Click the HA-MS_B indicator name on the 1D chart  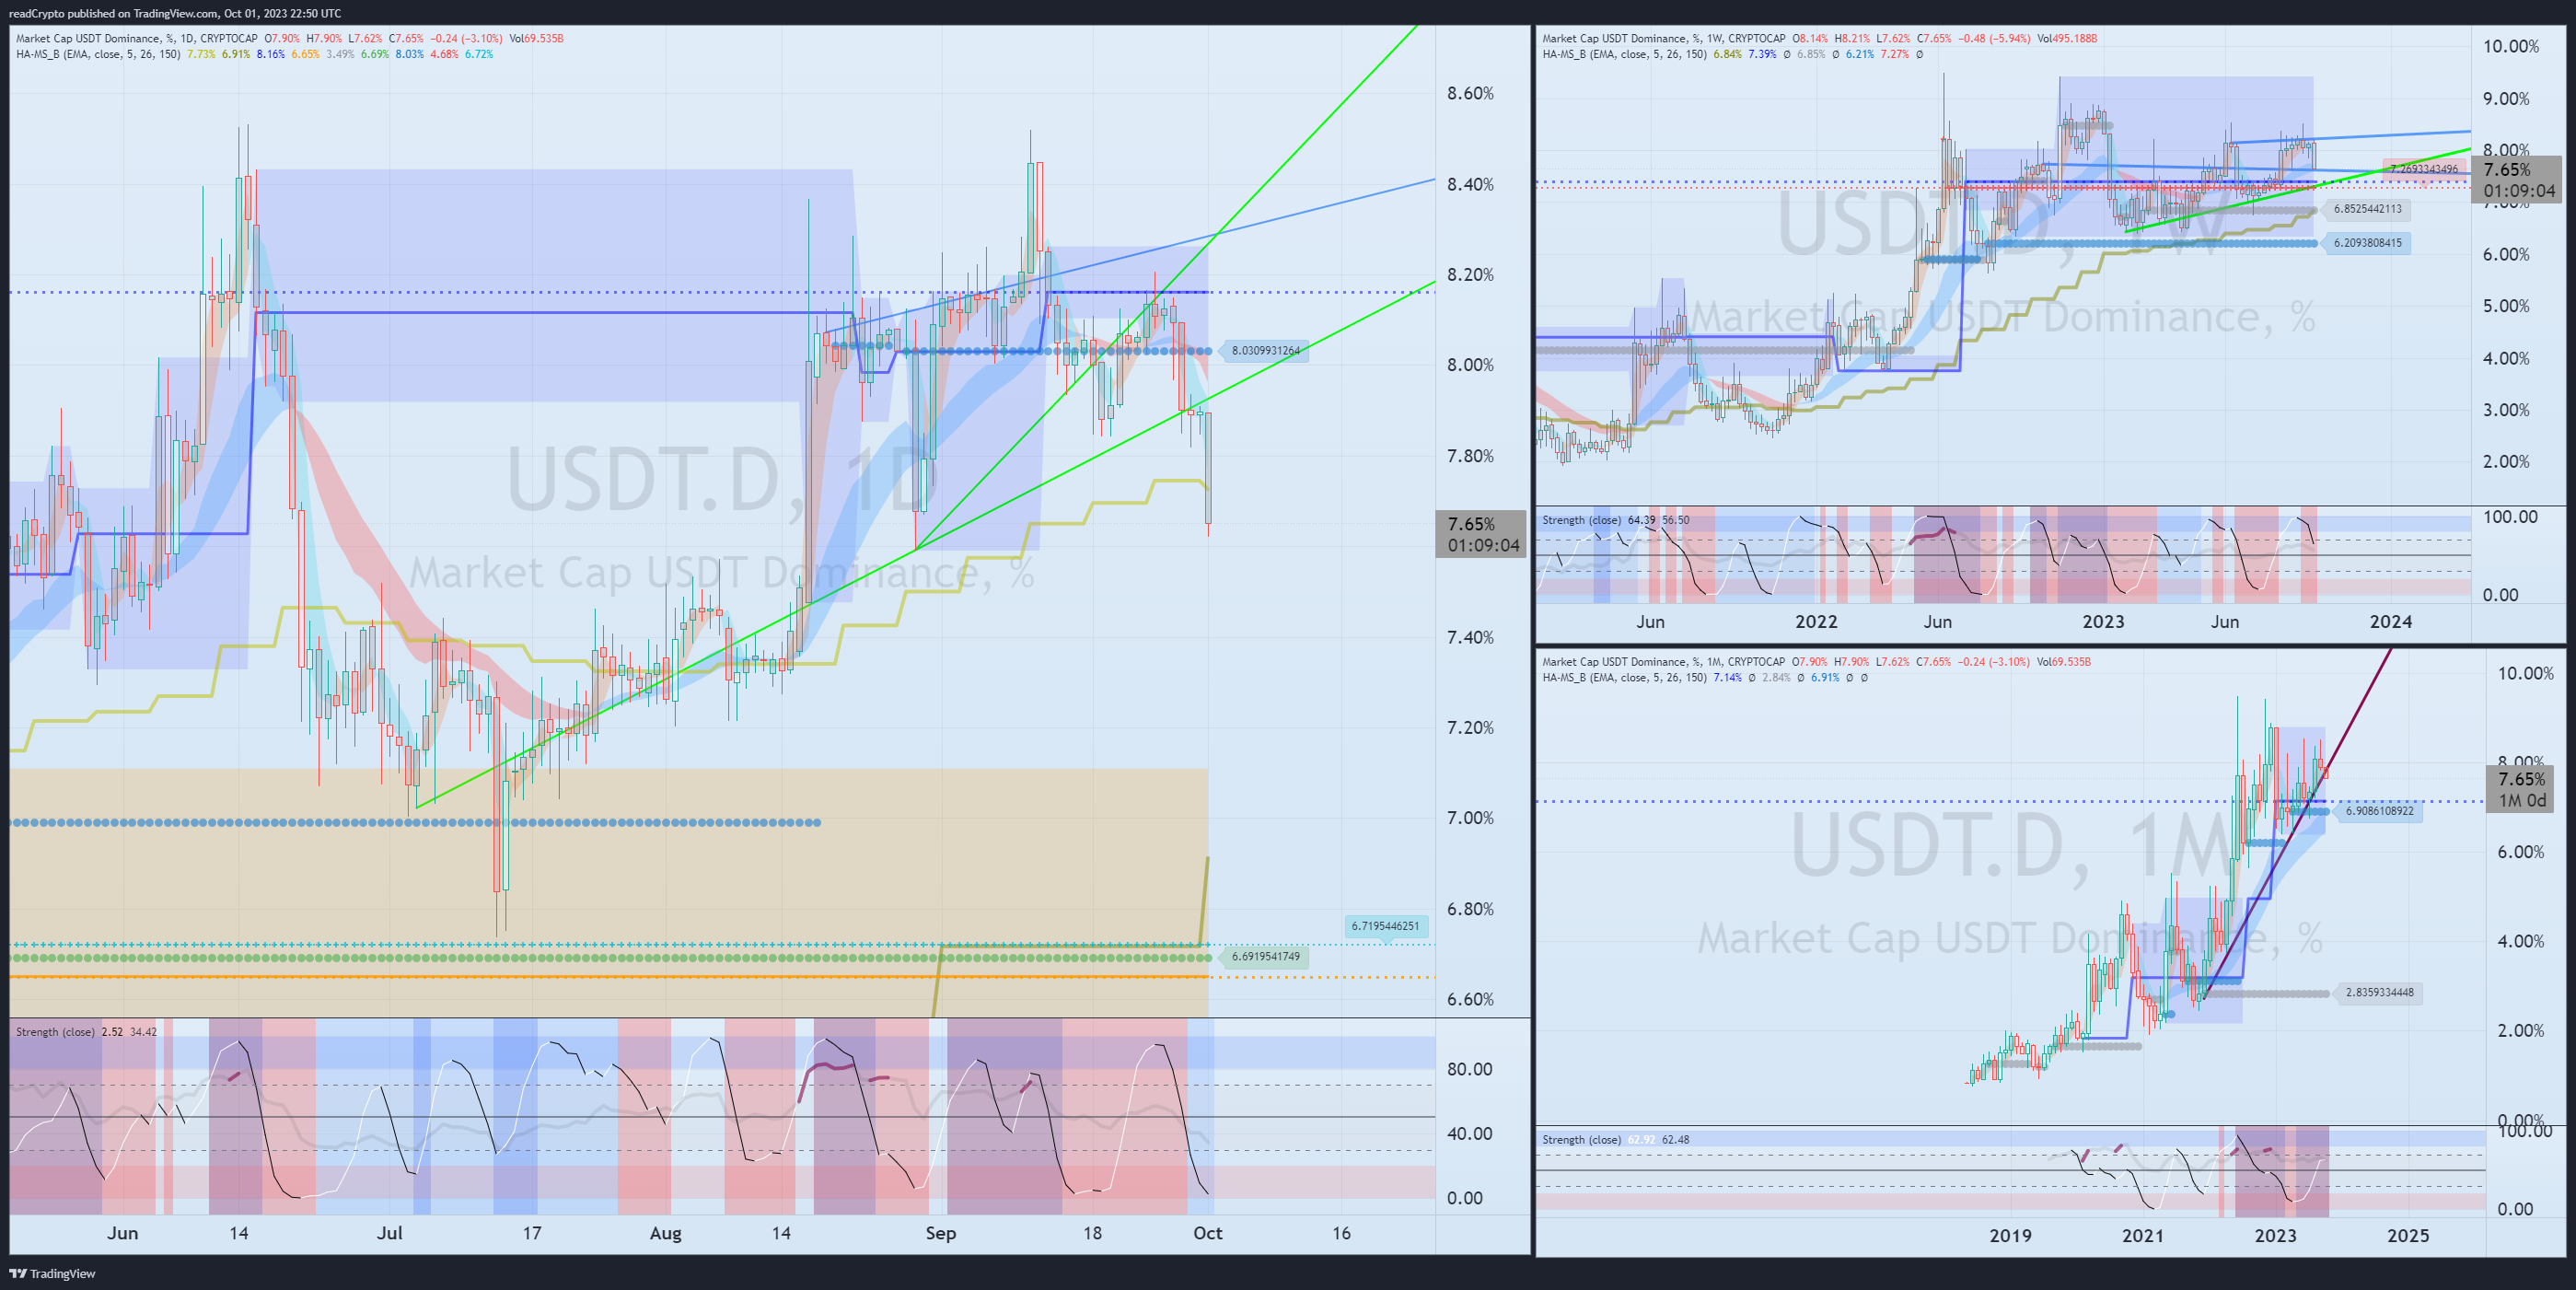[x=38, y=54]
